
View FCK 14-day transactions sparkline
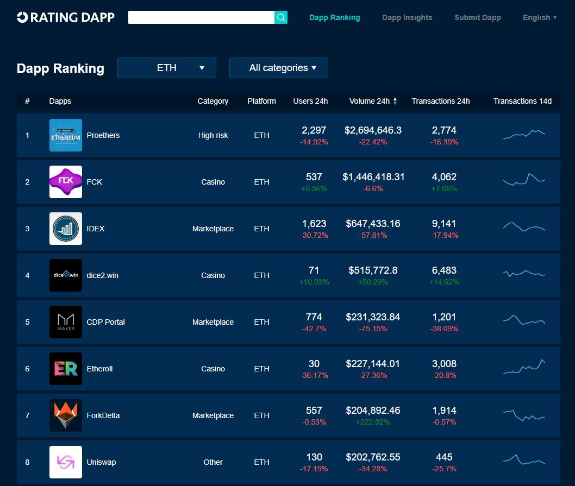click(x=524, y=179)
